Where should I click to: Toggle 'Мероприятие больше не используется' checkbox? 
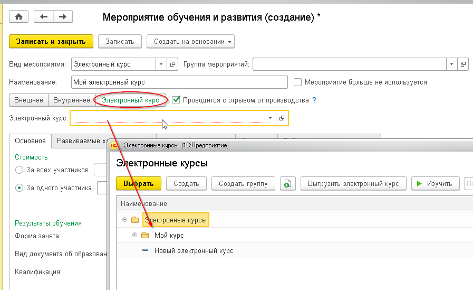pos(298,82)
